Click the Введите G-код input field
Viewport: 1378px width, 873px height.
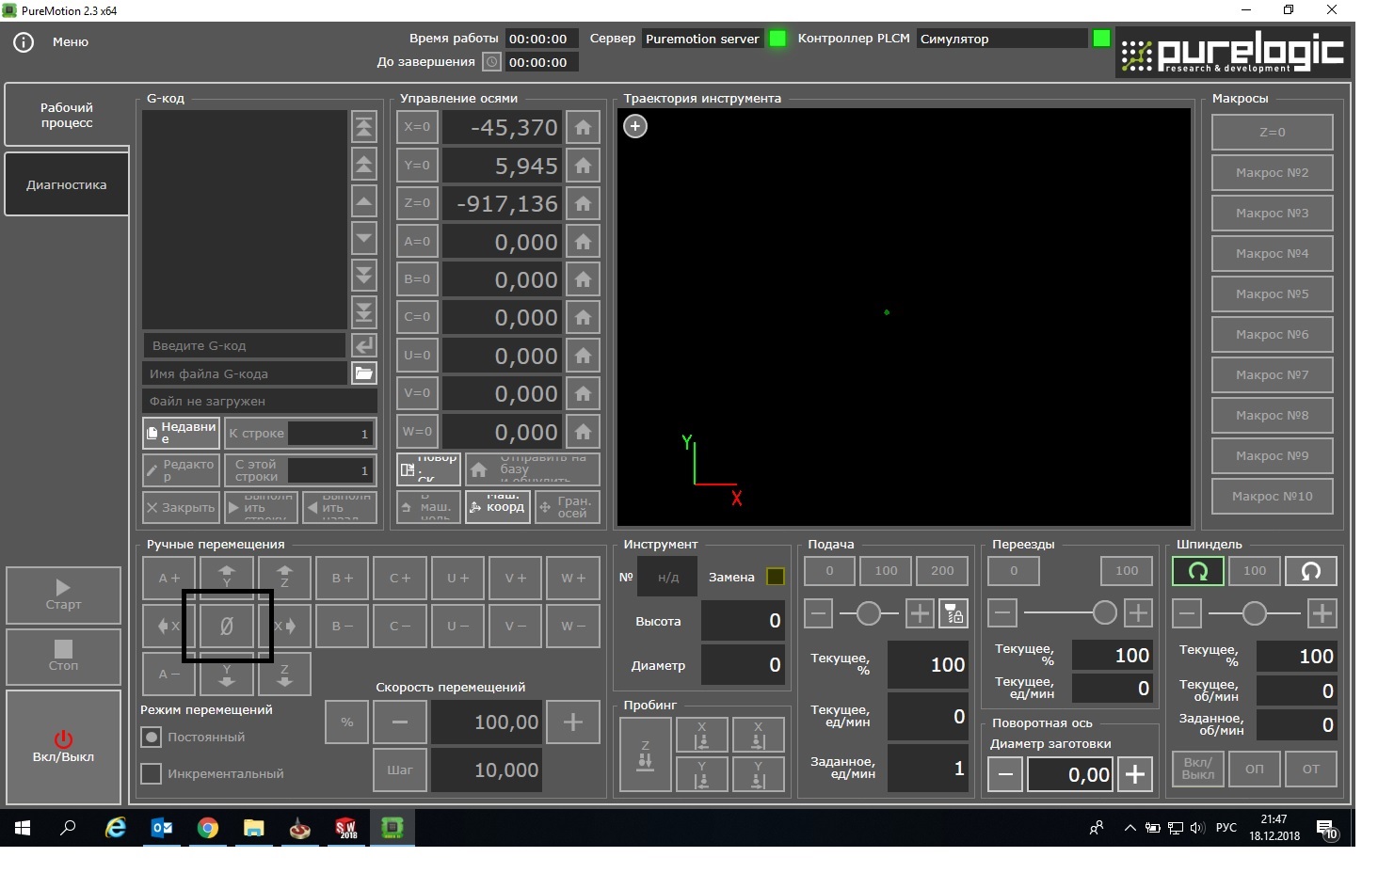pyautogui.click(x=245, y=345)
